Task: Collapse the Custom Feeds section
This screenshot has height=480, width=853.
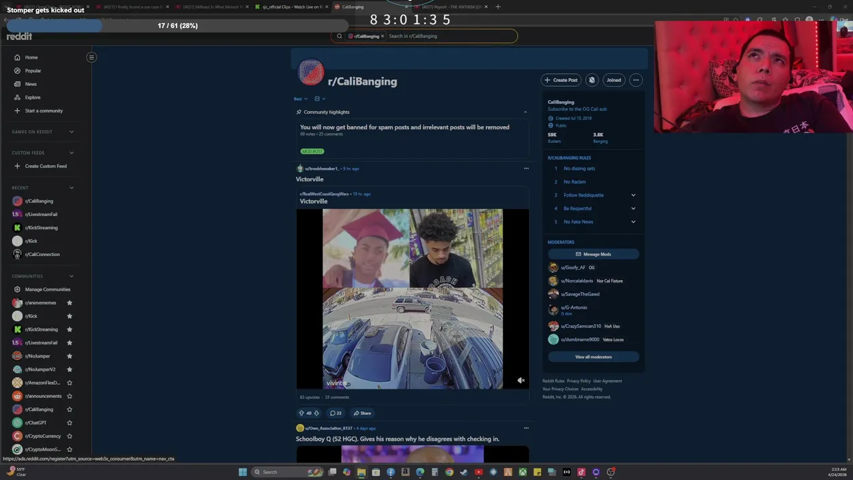Action: pos(71,153)
